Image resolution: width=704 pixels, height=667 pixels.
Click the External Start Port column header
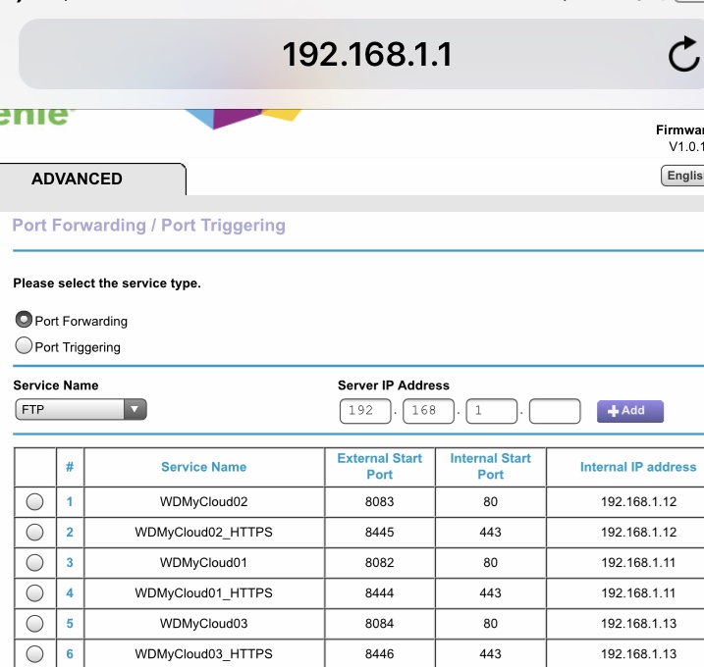pyautogui.click(x=380, y=467)
